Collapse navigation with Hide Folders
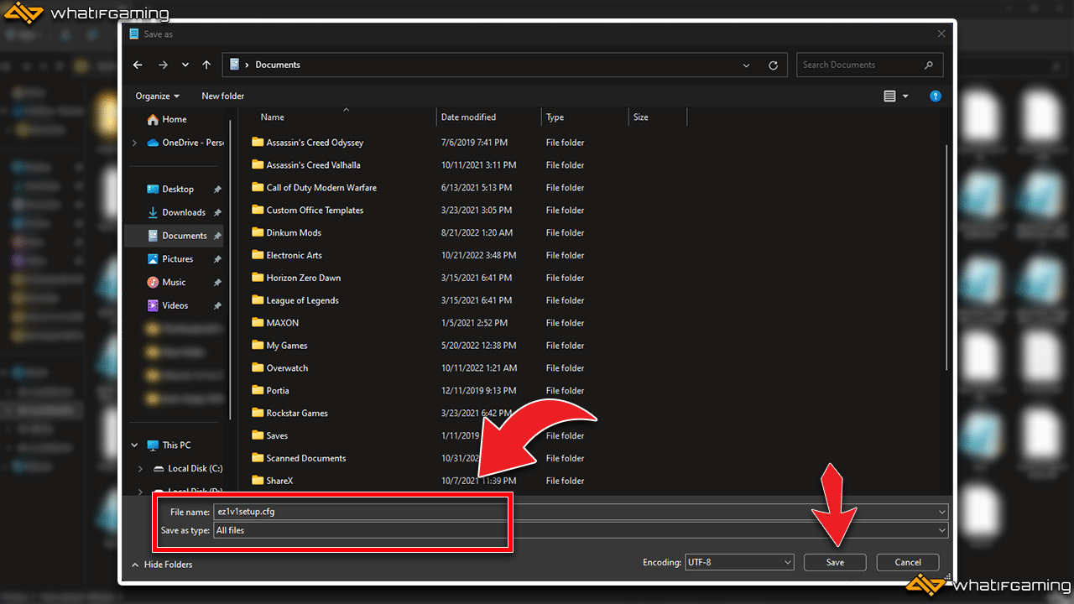This screenshot has height=604, width=1074. (162, 565)
